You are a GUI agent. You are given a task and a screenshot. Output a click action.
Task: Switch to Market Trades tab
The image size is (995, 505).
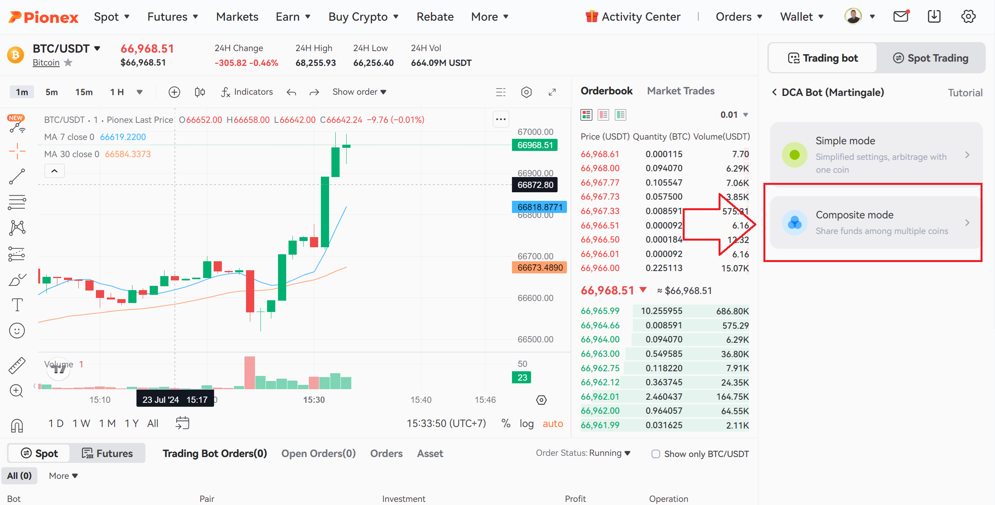click(x=681, y=91)
